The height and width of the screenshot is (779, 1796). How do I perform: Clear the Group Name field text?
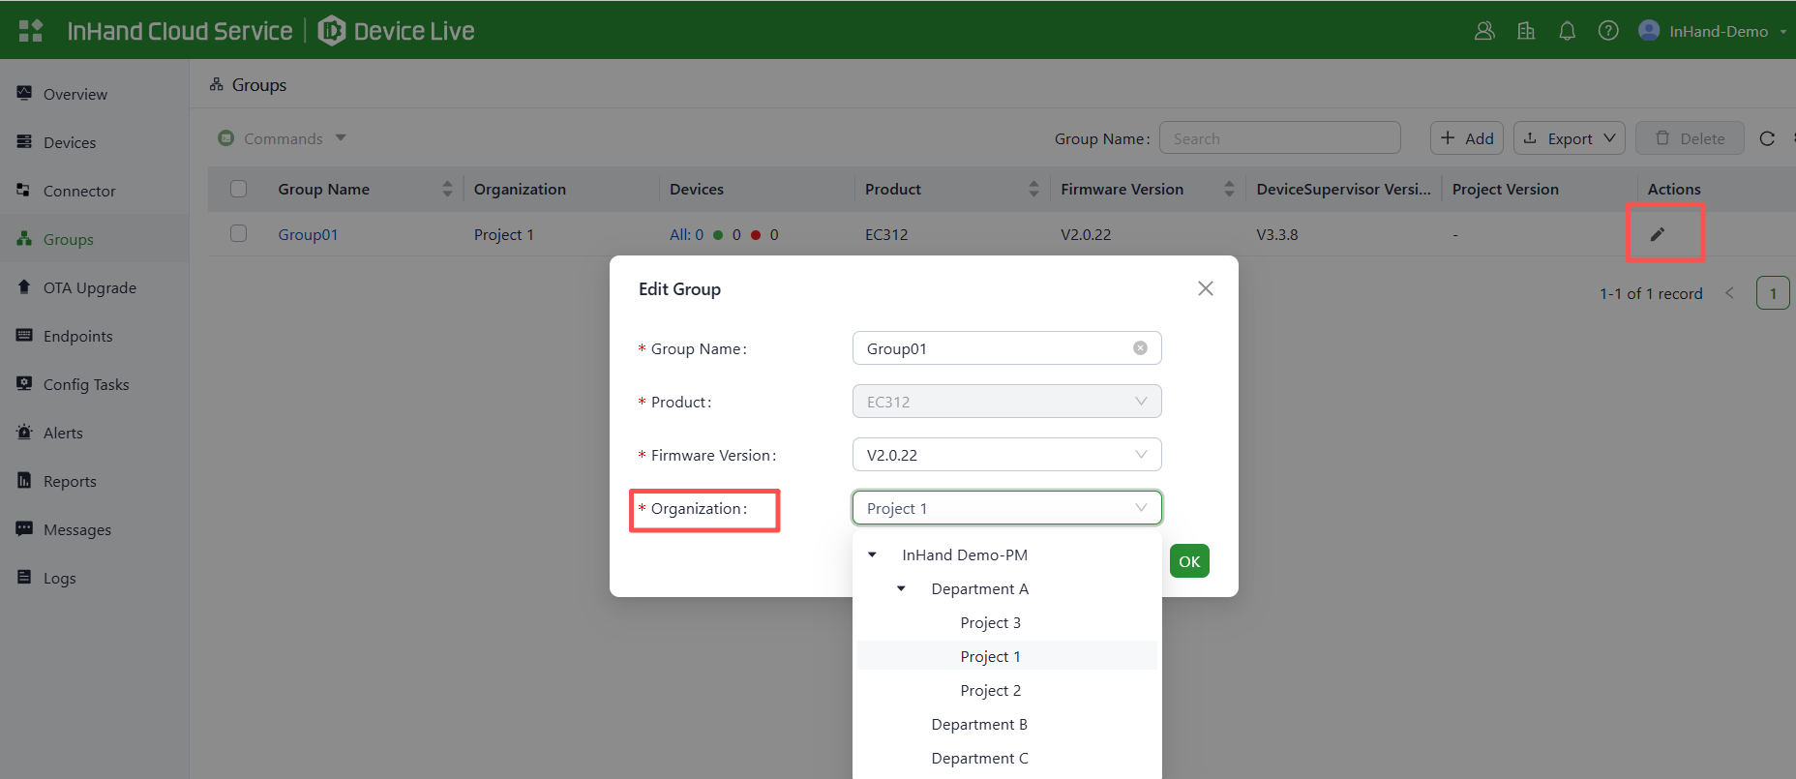(1140, 348)
